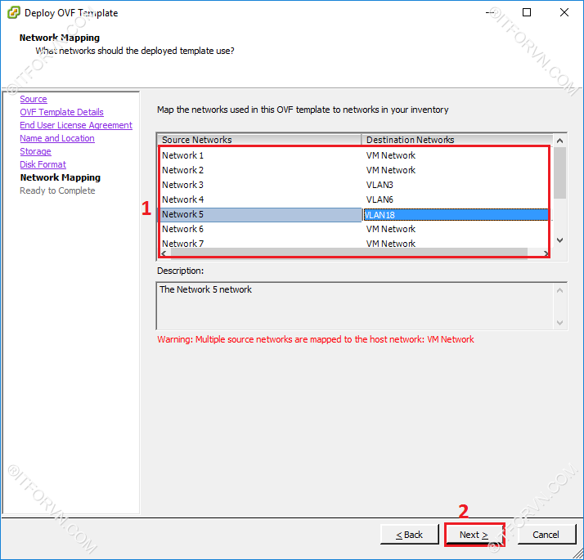This screenshot has height=560, width=584.
Task: Click the vSphere icon in title bar
Action: tap(12, 12)
